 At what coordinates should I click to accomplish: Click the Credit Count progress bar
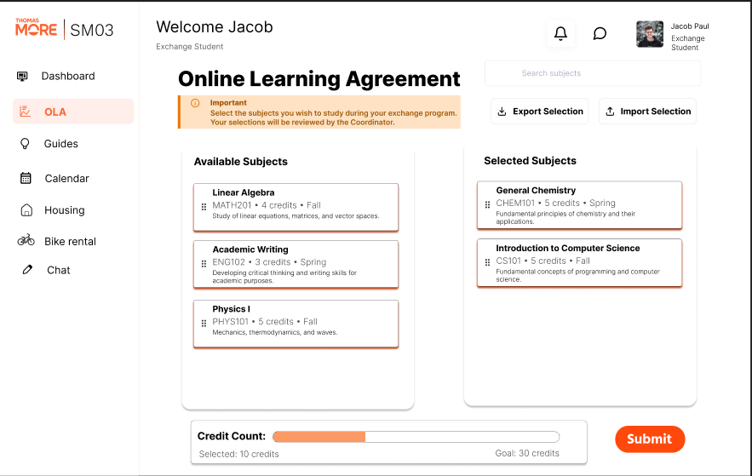416,437
